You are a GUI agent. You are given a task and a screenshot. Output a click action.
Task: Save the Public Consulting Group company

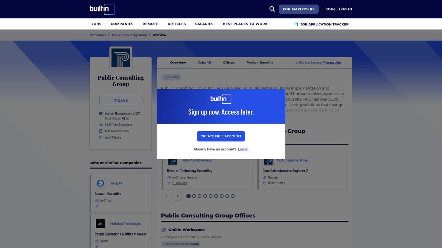(120, 101)
